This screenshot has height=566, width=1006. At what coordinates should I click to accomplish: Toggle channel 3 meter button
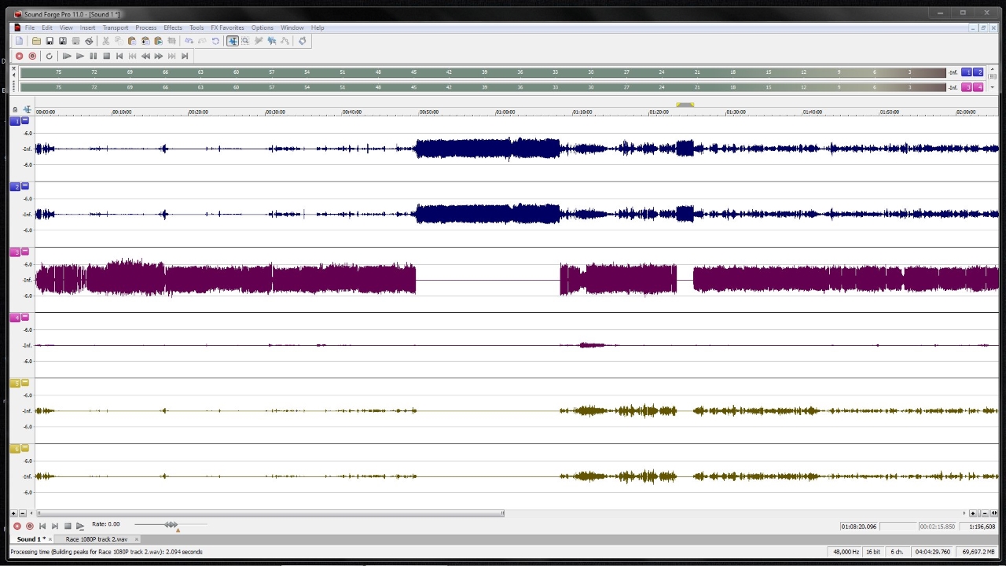coord(967,86)
